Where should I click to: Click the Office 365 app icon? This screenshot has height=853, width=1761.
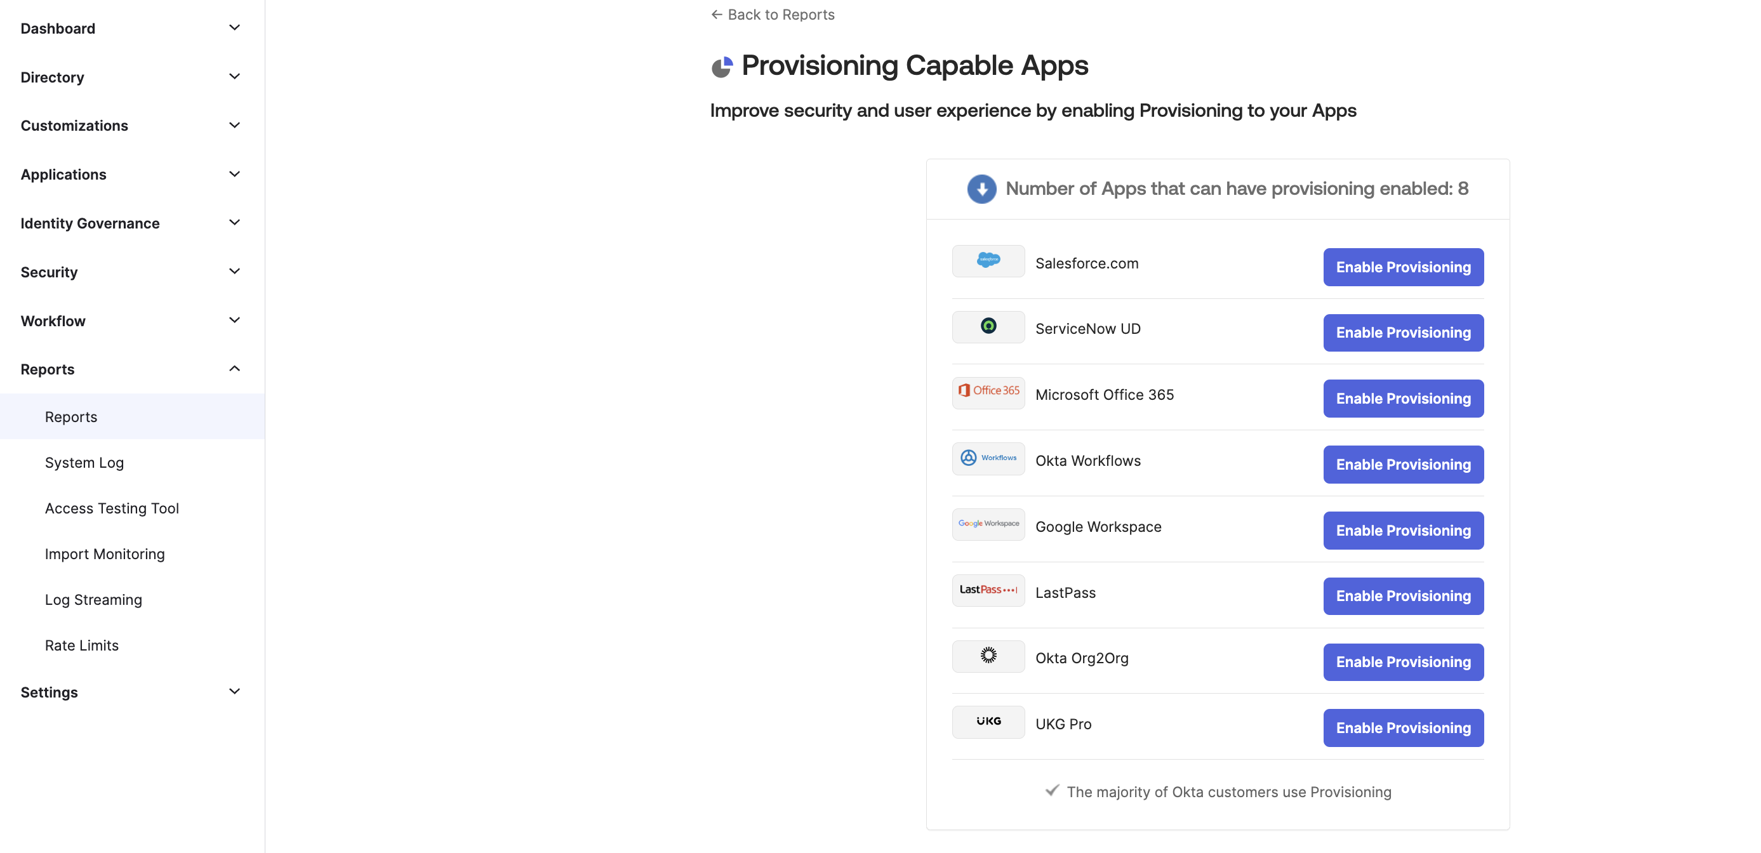pyautogui.click(x=988, y=392)
